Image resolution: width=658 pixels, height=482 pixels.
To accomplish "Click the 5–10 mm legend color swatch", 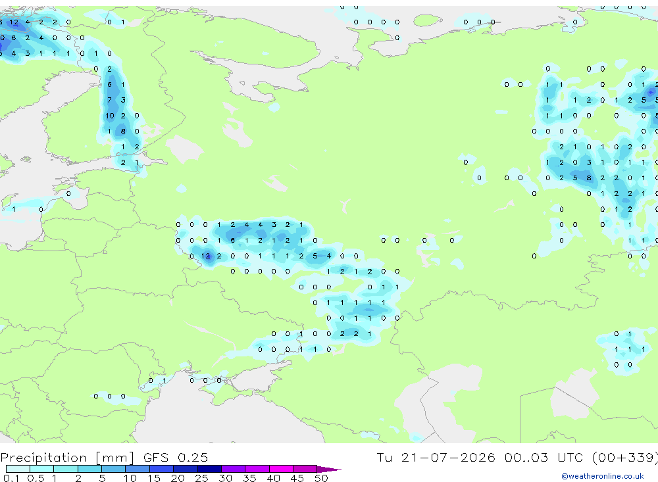I will (114, 469).
